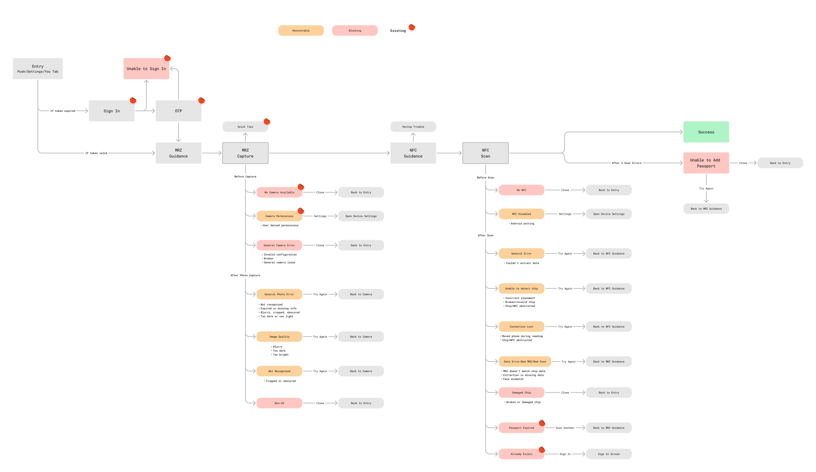Click the 'After 3 Scan Errors' label
Viewport: 816px width, 472px height.
pos(627,163)
